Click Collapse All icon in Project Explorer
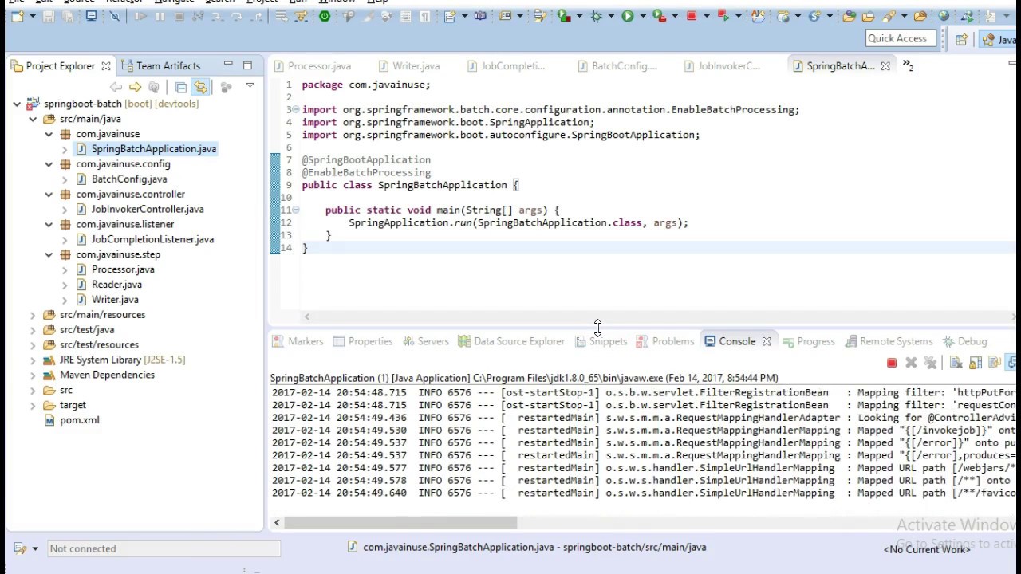 [x=181, y=87]
